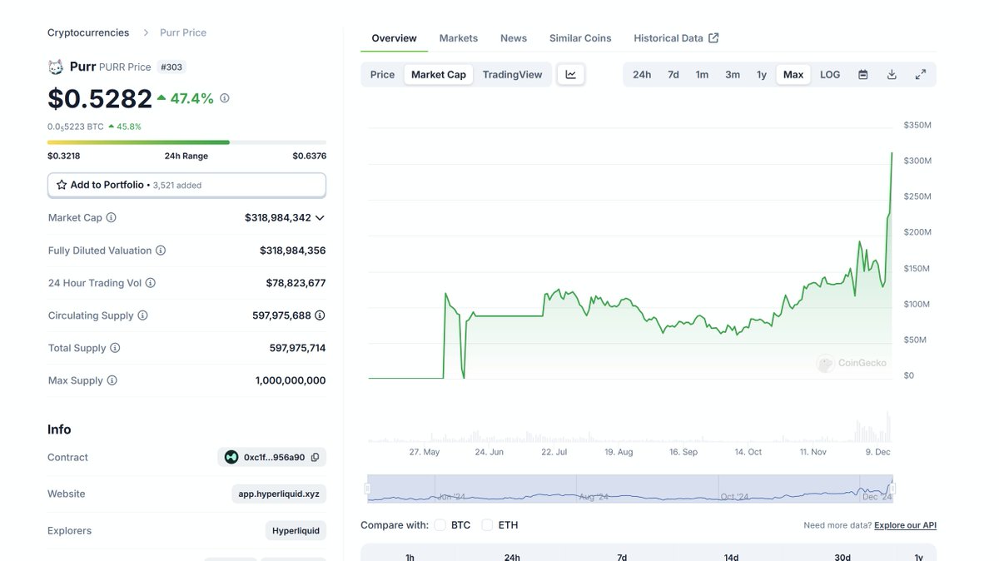Viewport: 999px width, 561px height.
Task: Follow the Explore our API link
Action: [905, 525]
